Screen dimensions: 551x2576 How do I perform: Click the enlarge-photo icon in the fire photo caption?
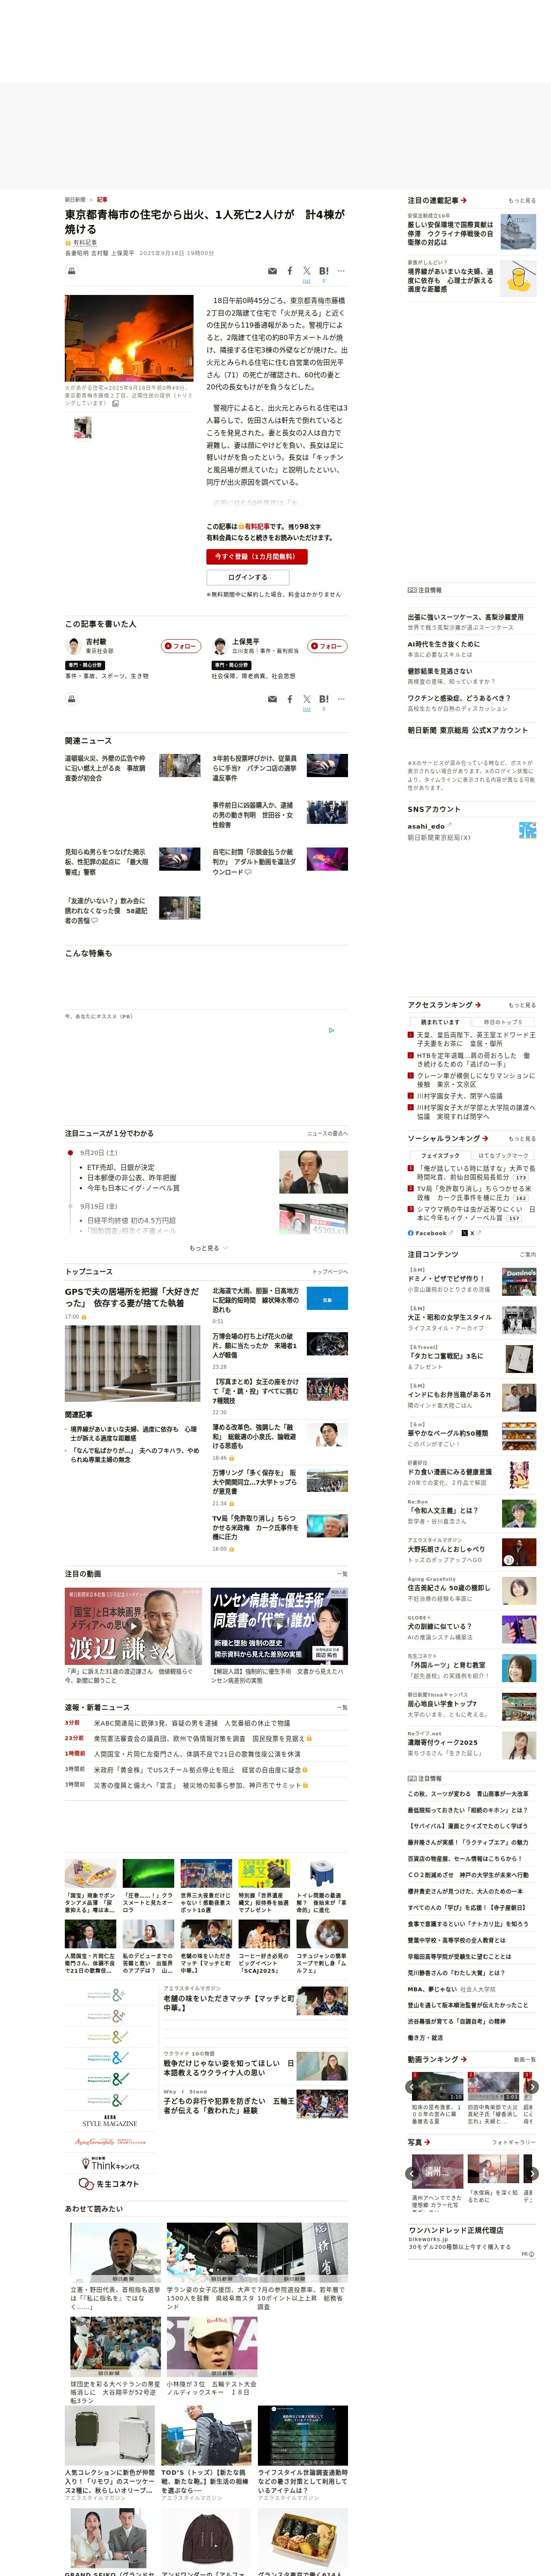115,404
